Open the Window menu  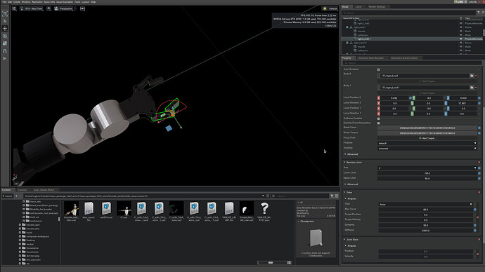(26, 2)
